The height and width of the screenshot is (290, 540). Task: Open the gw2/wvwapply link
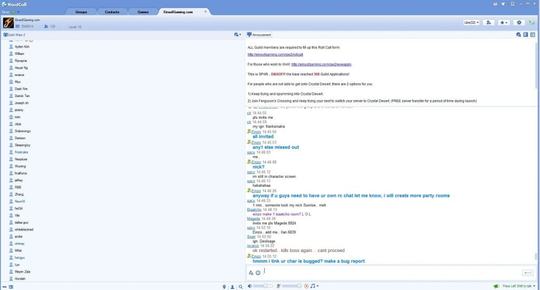click(x=321, y=64)
